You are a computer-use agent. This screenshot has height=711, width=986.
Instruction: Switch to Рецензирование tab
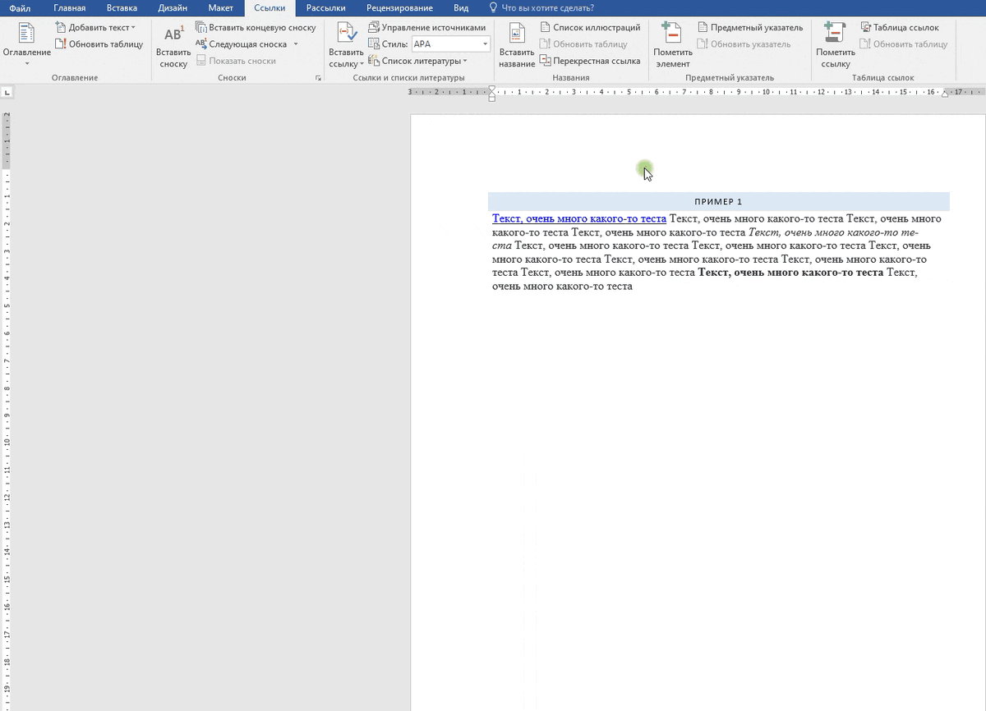point(399,8)
